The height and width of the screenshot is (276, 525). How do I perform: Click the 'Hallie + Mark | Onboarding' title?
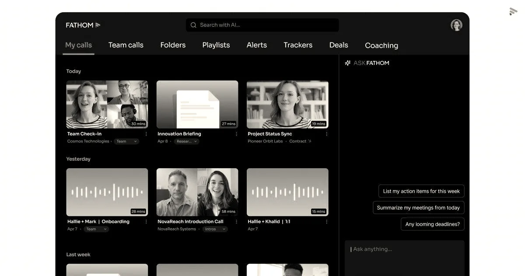(x=98, y=222)
